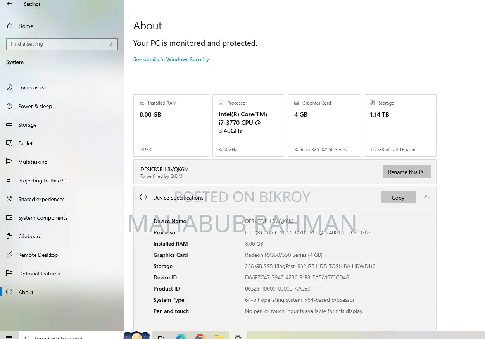Click Radeon RX550/550 Series in Graphics card
485x339 pixels.
coord(321,150)
